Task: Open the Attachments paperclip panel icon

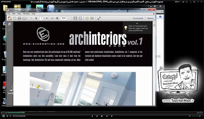Action: (9, 30)
